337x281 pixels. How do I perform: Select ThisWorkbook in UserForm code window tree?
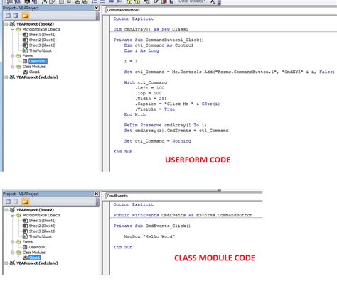(x=41, y=50)
